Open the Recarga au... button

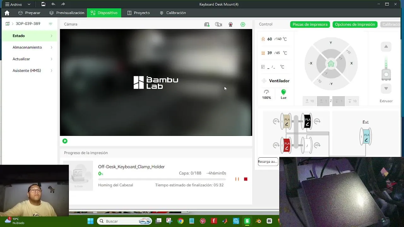pos(268,162)
